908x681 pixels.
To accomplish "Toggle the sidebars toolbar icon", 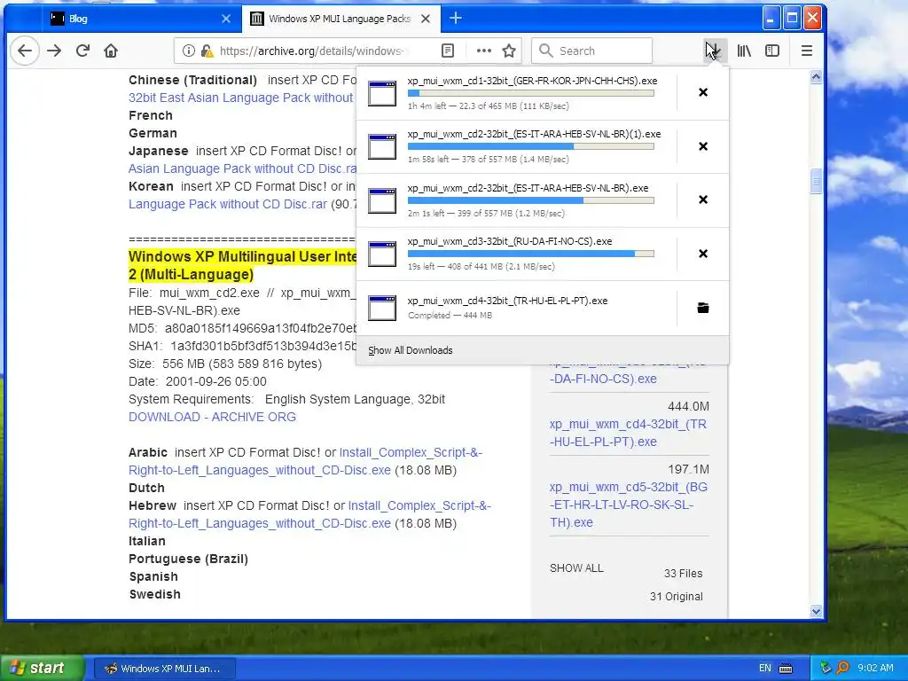I will click(x=772, y=51).
